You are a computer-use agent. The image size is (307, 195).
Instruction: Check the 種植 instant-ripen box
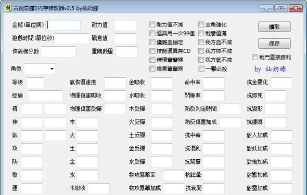[152, 60]
